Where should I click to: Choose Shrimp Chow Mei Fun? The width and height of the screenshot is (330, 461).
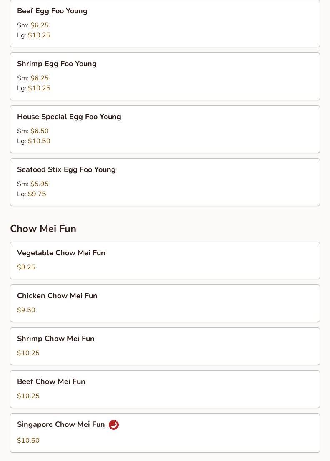56,339
